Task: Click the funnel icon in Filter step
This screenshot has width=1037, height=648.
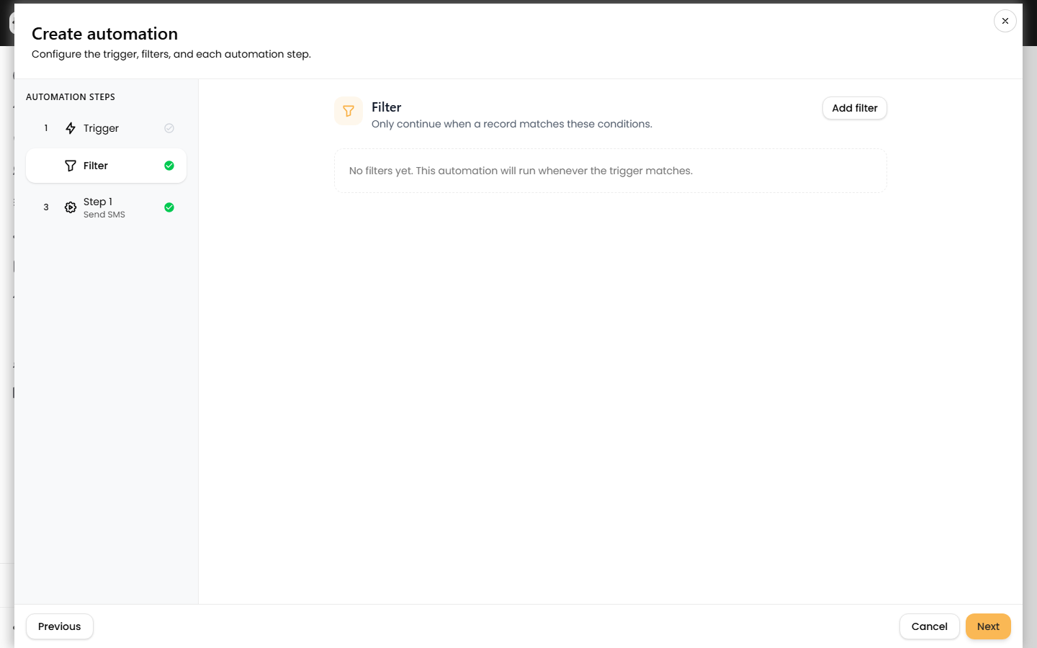Action: (x=71, y=166)
